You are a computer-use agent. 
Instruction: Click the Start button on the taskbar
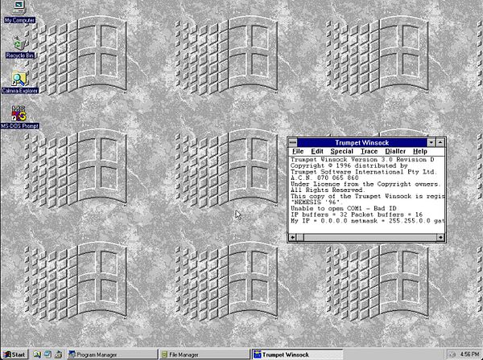click(x=14, y=354)
